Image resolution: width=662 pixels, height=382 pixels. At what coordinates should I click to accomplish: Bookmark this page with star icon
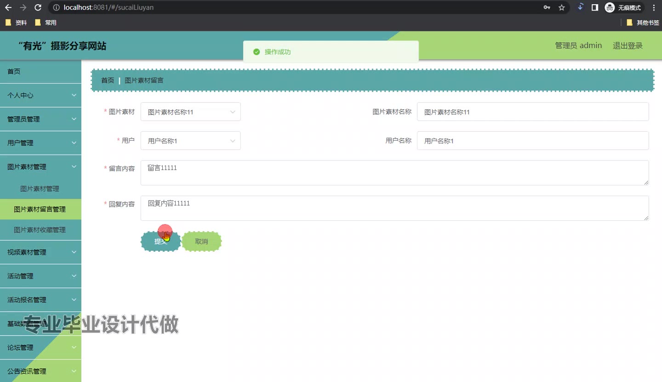coord(561,7)
